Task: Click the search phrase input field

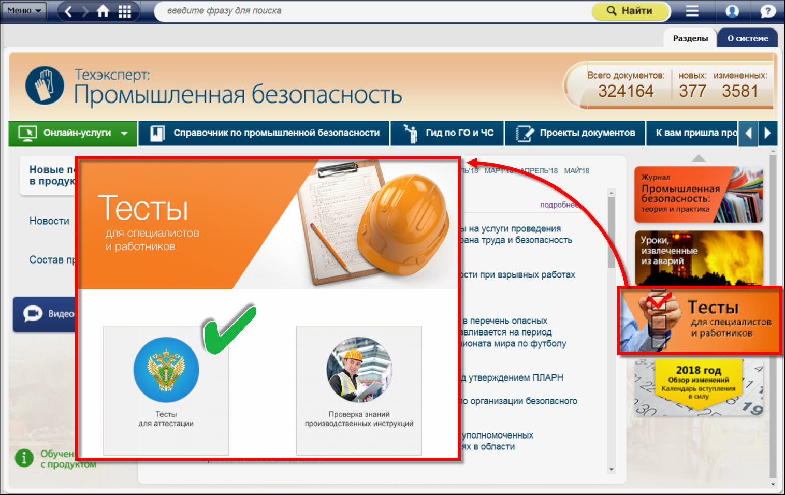Action: (373, 11)
